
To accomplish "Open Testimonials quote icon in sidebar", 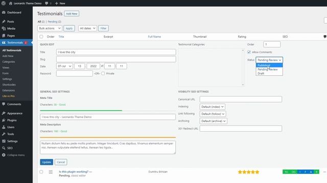I will point(4,43).
